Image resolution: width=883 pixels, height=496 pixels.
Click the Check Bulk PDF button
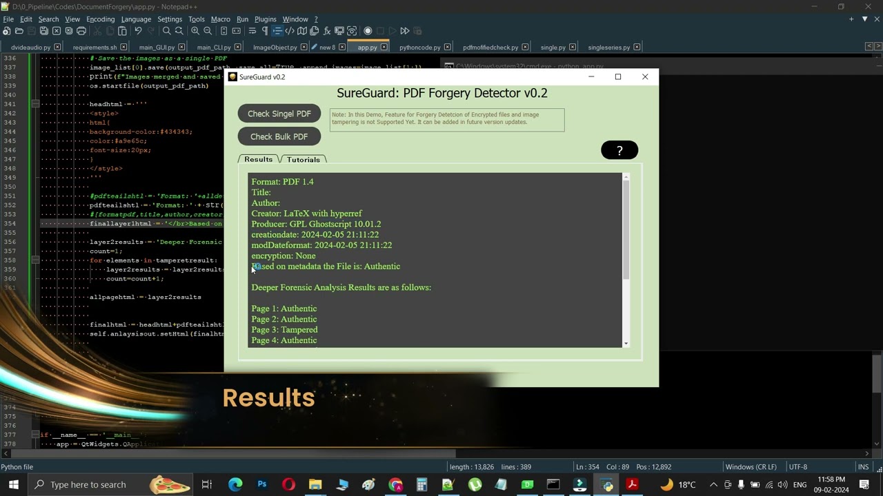click(279, 136)
